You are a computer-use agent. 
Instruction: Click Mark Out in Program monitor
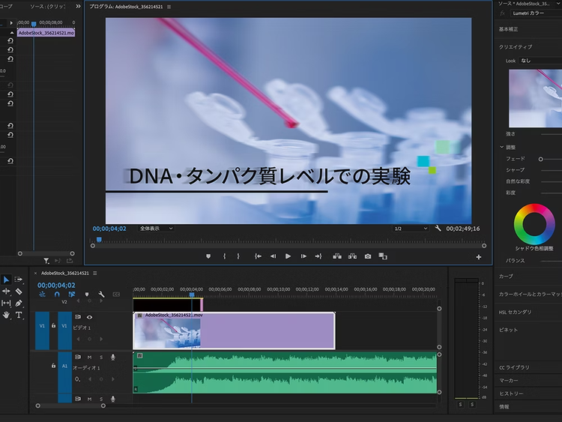coord(238,256)
